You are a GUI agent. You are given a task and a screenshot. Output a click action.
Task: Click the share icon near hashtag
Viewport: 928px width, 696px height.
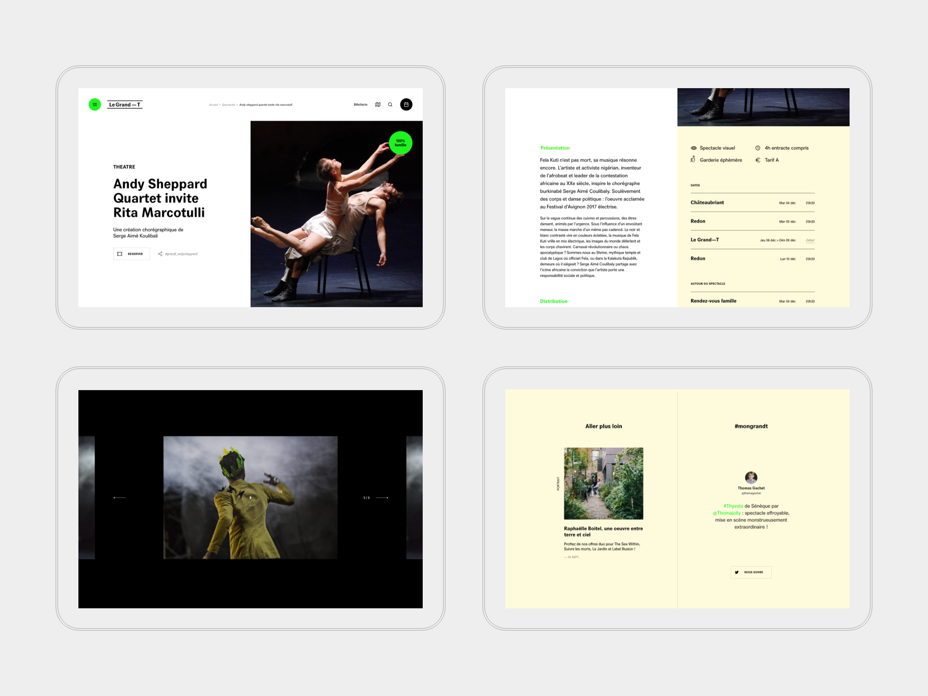(160, 254)
